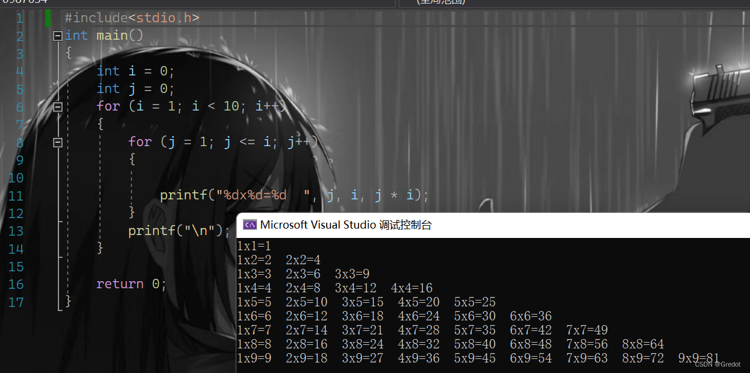
Task: Click the int main() declaration
Action: pyautogui.click(x=104, y=36)
